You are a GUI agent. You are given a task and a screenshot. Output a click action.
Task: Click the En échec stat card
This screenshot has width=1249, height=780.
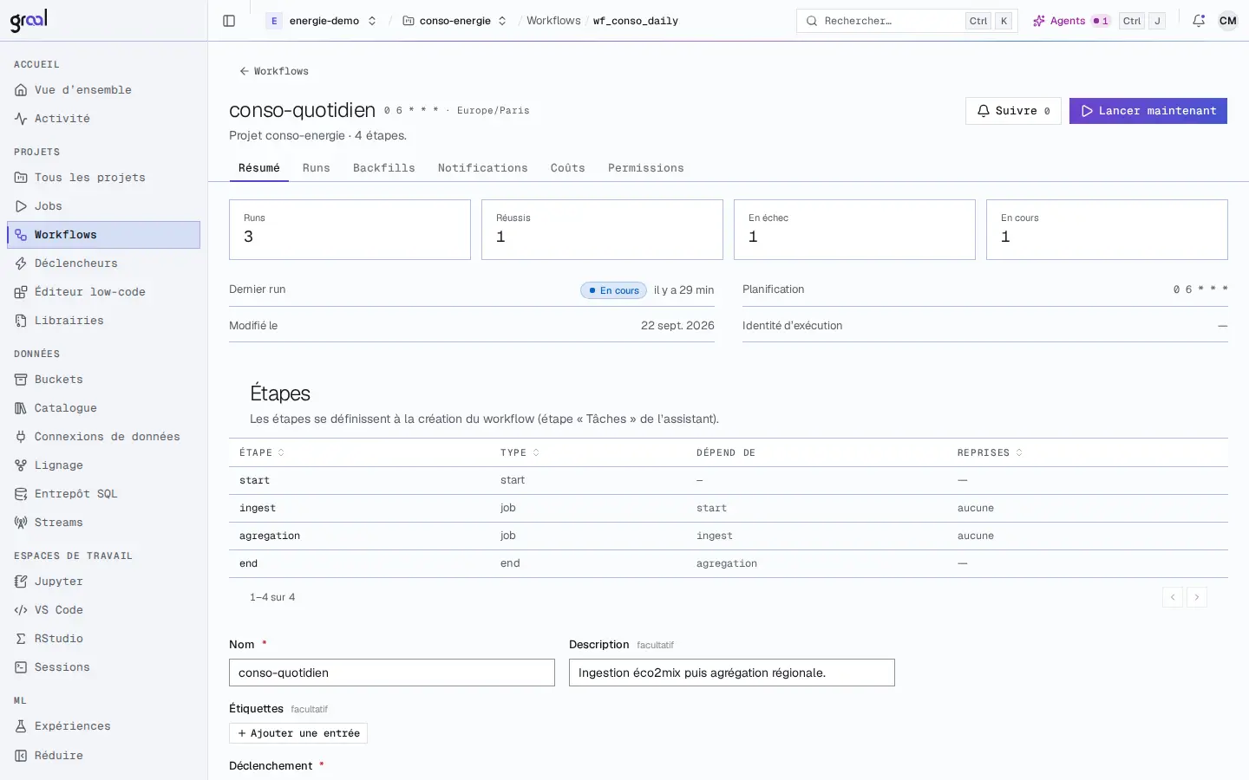854,230
